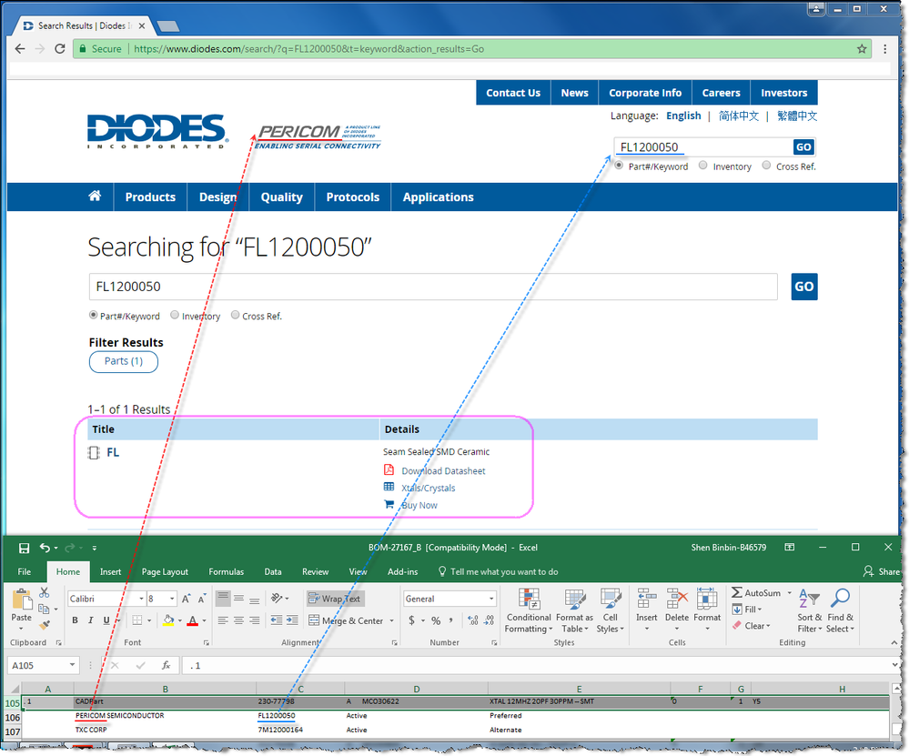Image resolution: width=909 pixels, height=756 pixels.
Task: Bookmark this page with the star icon
Action: tap(862, 49)
